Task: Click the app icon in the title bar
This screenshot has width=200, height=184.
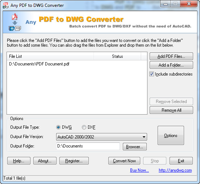Action: [x=5, y=5]
